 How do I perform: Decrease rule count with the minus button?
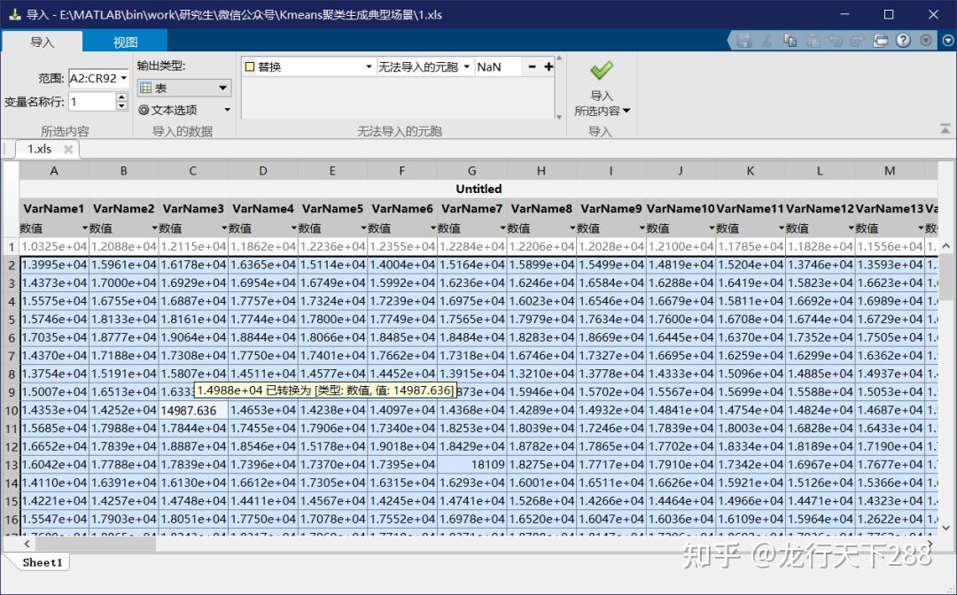pos(532,66)
